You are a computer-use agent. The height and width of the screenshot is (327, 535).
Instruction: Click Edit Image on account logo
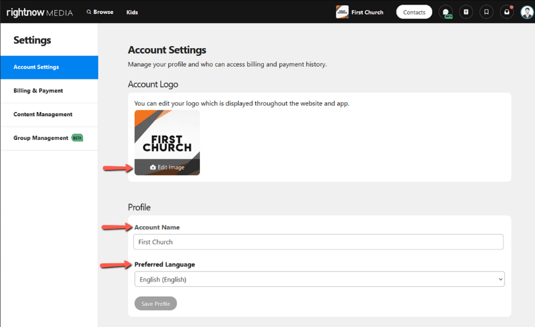point(167,167)
